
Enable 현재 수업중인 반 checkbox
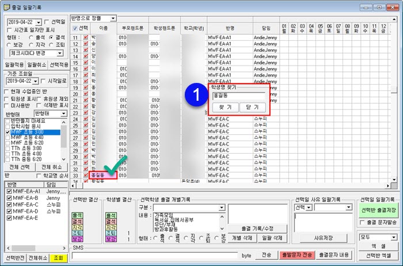(x=7, y=92)
